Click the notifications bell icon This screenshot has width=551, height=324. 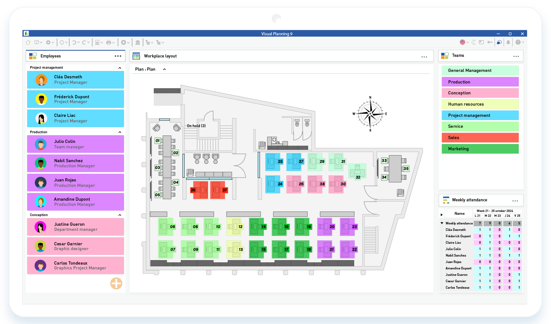[x=508, y=42]
